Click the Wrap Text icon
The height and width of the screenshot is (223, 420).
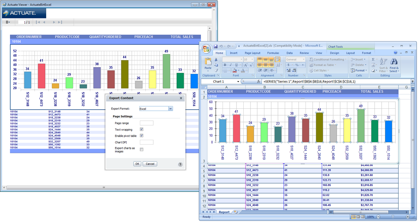click(x=277, y=60)
